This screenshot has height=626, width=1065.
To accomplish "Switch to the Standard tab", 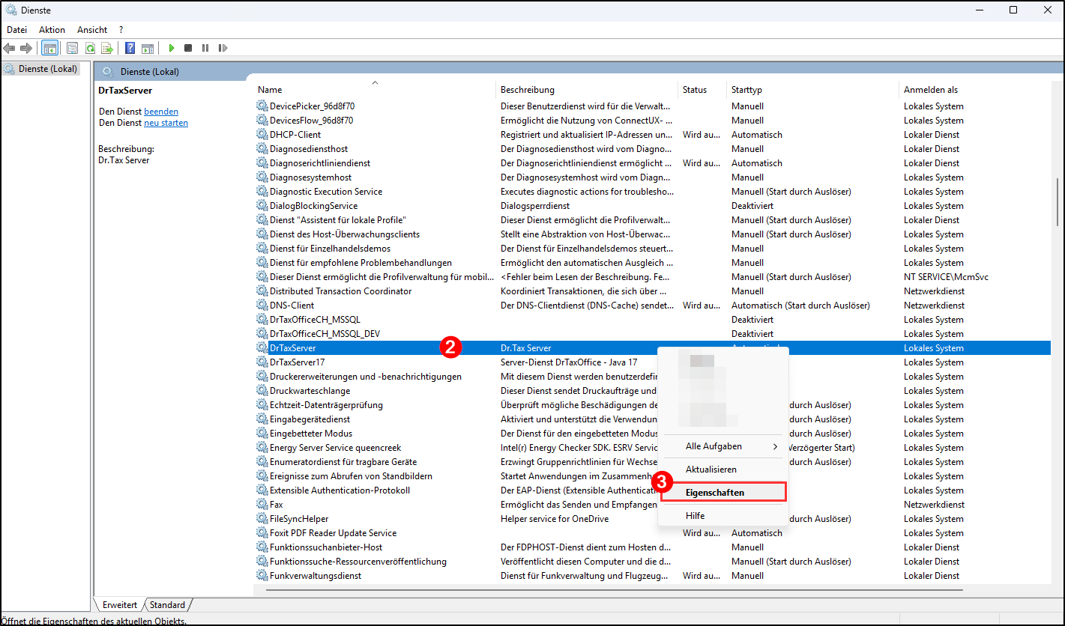I will (167, 604).
